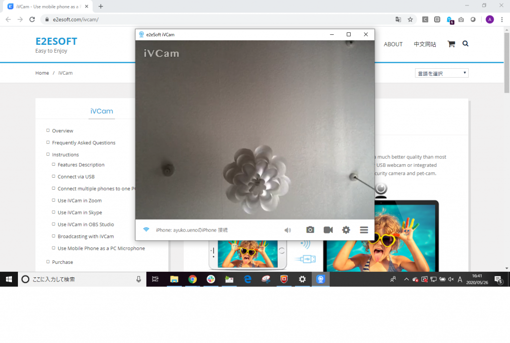Viewport: 510px width, 343px height.
Task: Expand the Instructions sidebar section
Action: click(65, 155)
